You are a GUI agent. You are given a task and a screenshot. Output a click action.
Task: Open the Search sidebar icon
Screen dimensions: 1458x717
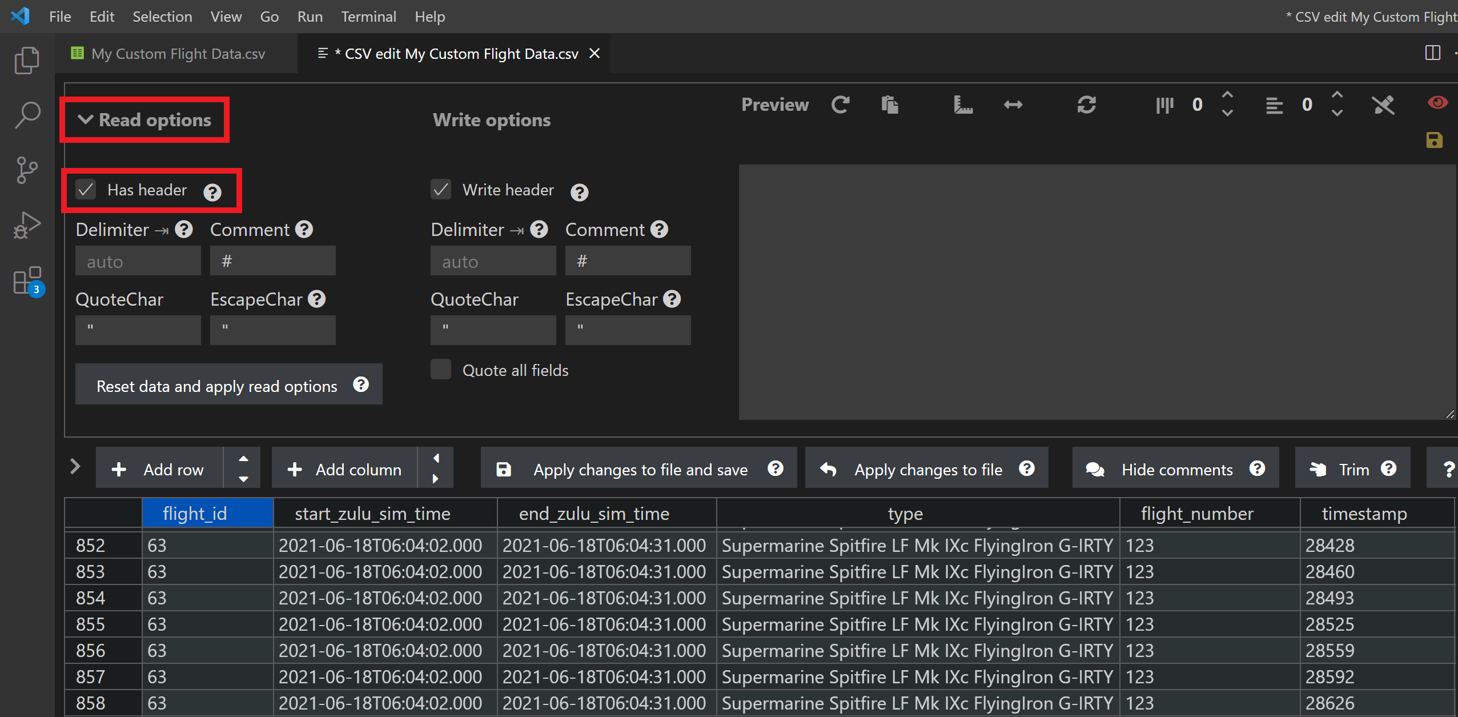[27, 115]
